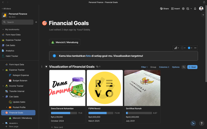Open the user profile avatar
This screenshot has width=207, height=129.
click(x=201, y=9)
